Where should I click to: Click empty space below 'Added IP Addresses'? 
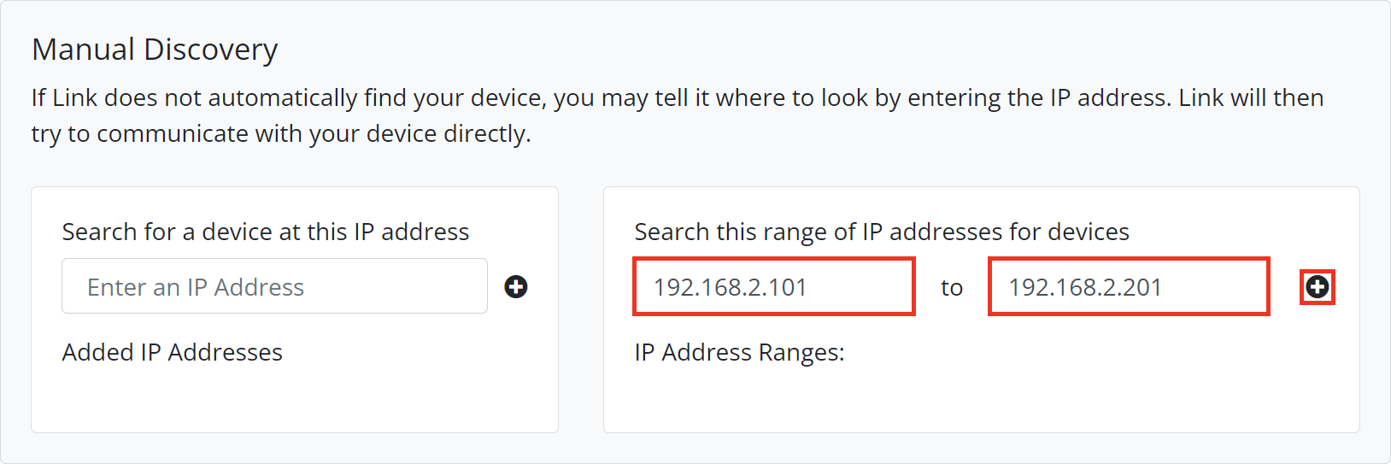point(293,397)
